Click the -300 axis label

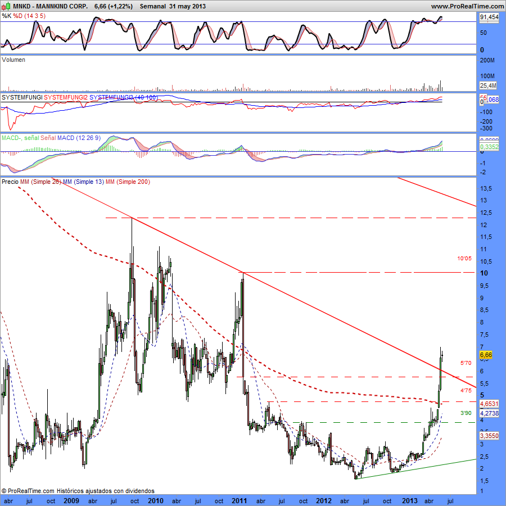click(x=486, y=128)
